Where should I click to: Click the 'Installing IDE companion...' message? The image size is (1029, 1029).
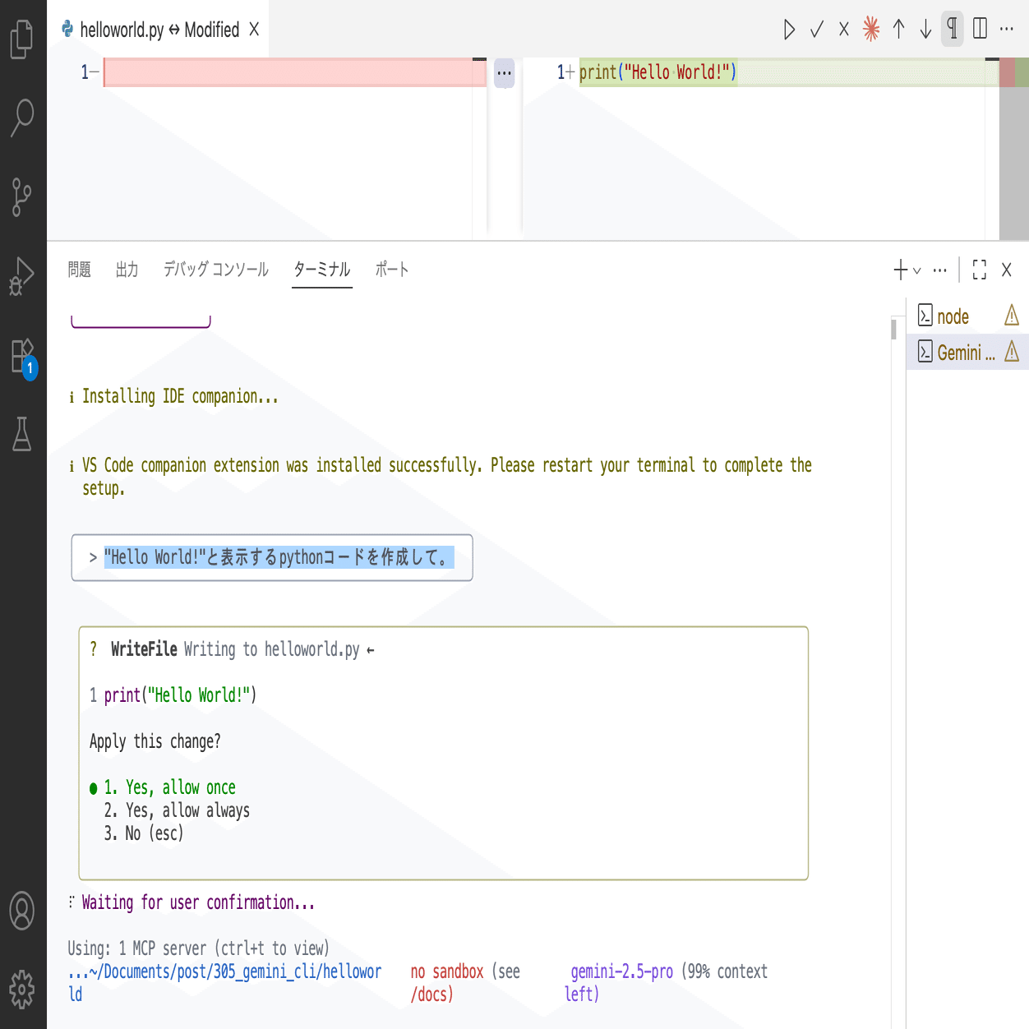[180, 396]
